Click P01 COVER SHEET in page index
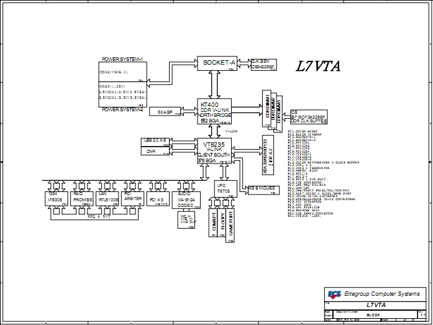433x325 pixels. tap(303, 131)
